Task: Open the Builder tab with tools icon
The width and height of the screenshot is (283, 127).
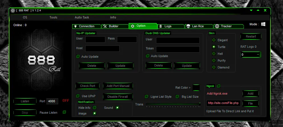Action: (115, 26)
